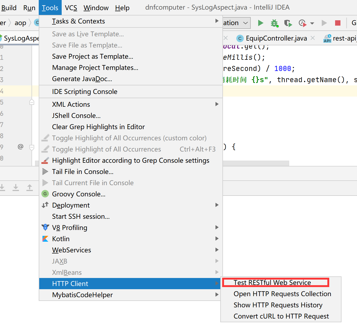The width and height of the screenshot is (357, 330).
Task: Click the Kotlin submenu arrow
Action: [217, 238]
